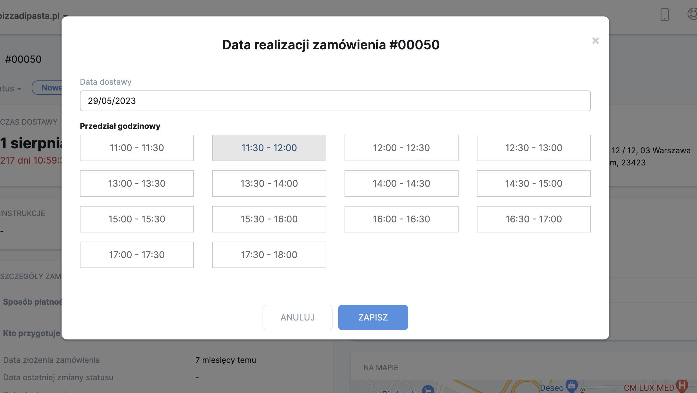Viewport: 697px width, 393px height.
Task: Open the pizzadipasta.pl site dropdown
Action: (x=34, y=16)
